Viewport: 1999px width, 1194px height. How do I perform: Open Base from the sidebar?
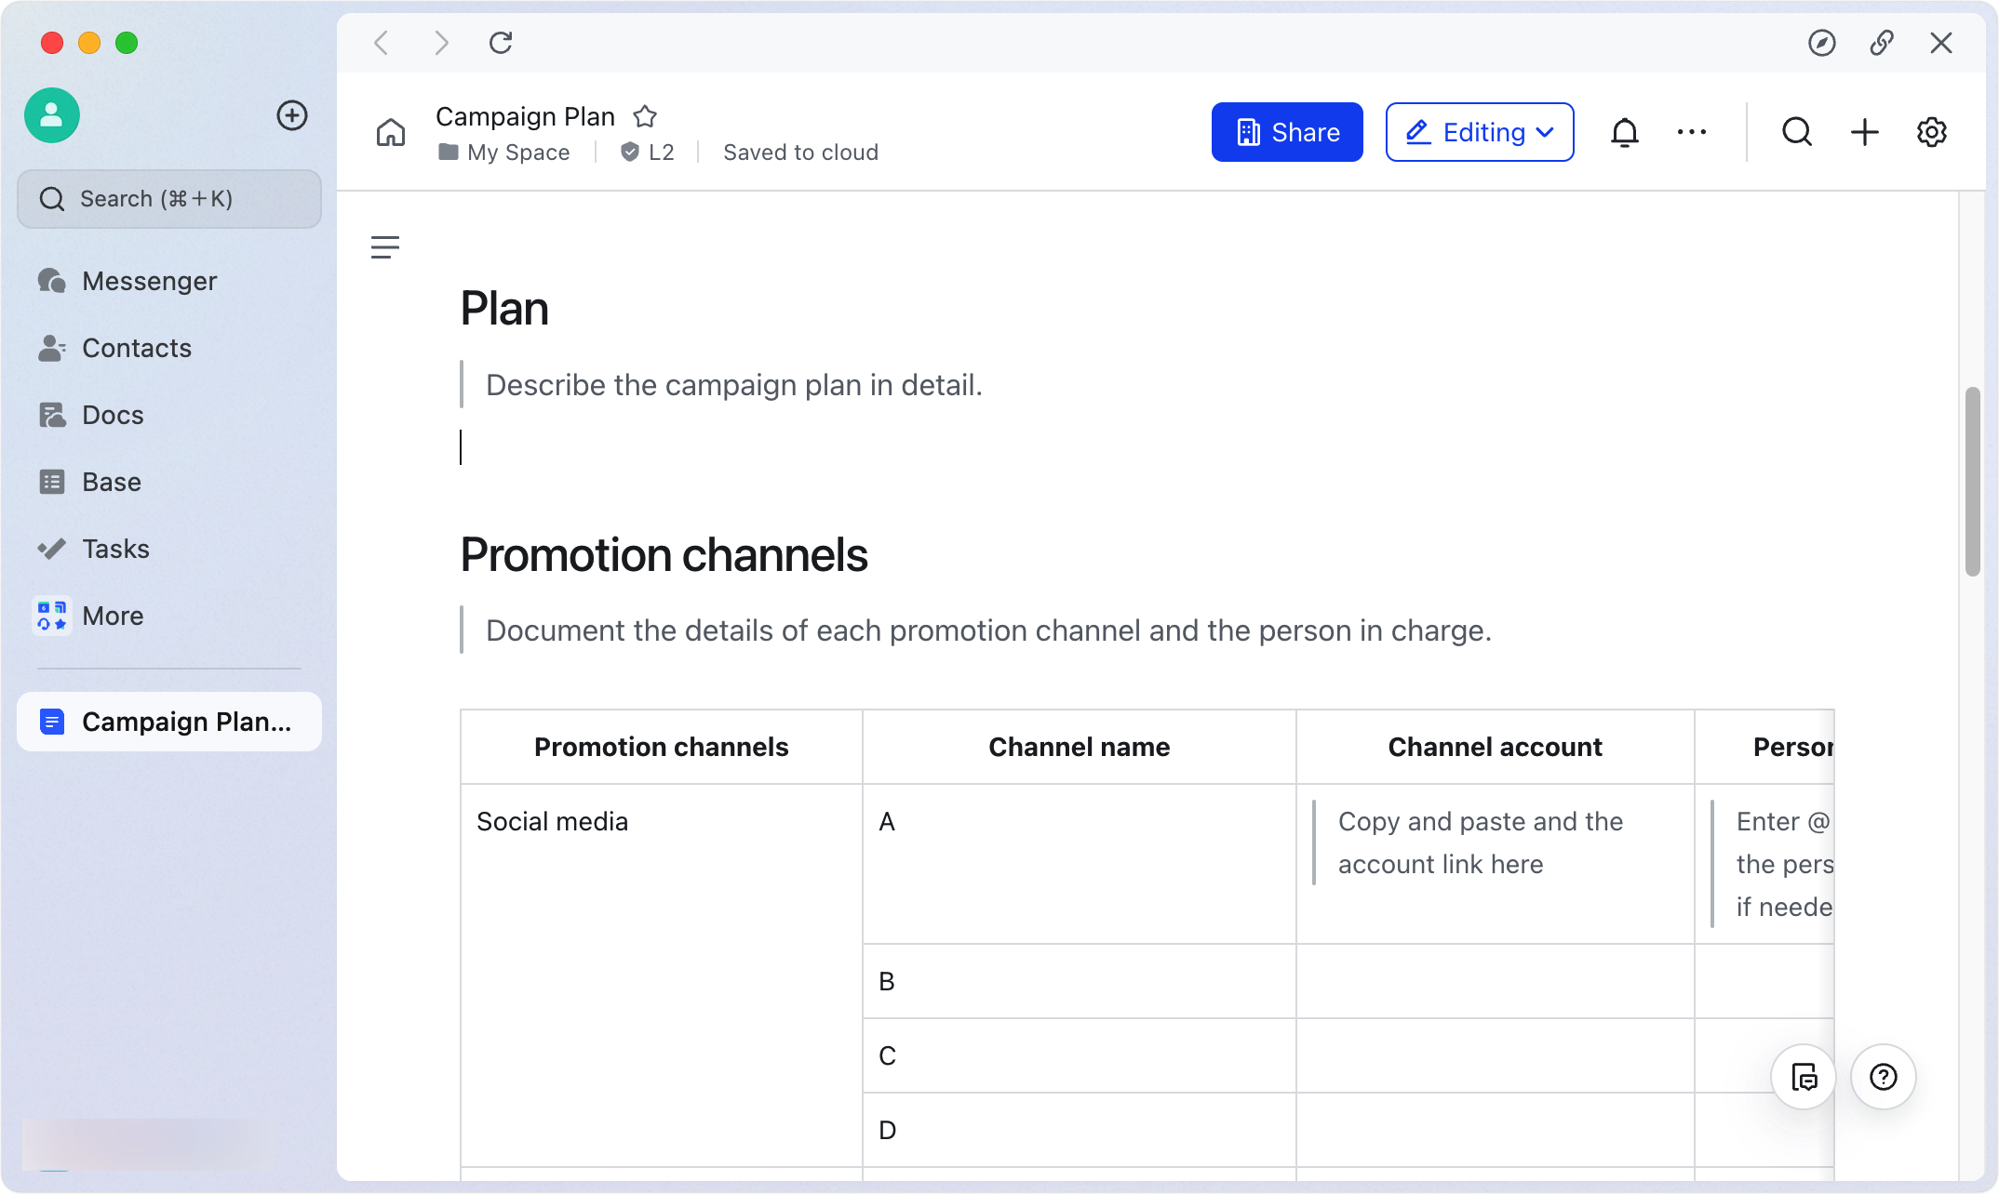pyautogui.click(x=111, y=481)
